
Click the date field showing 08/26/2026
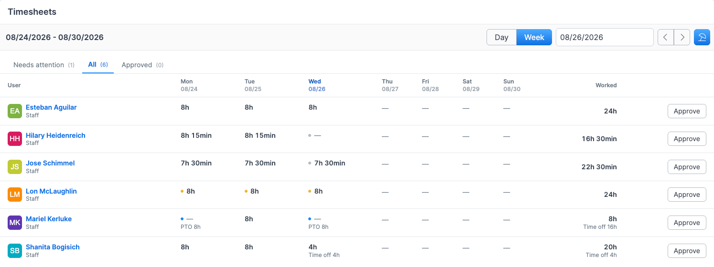605,37
